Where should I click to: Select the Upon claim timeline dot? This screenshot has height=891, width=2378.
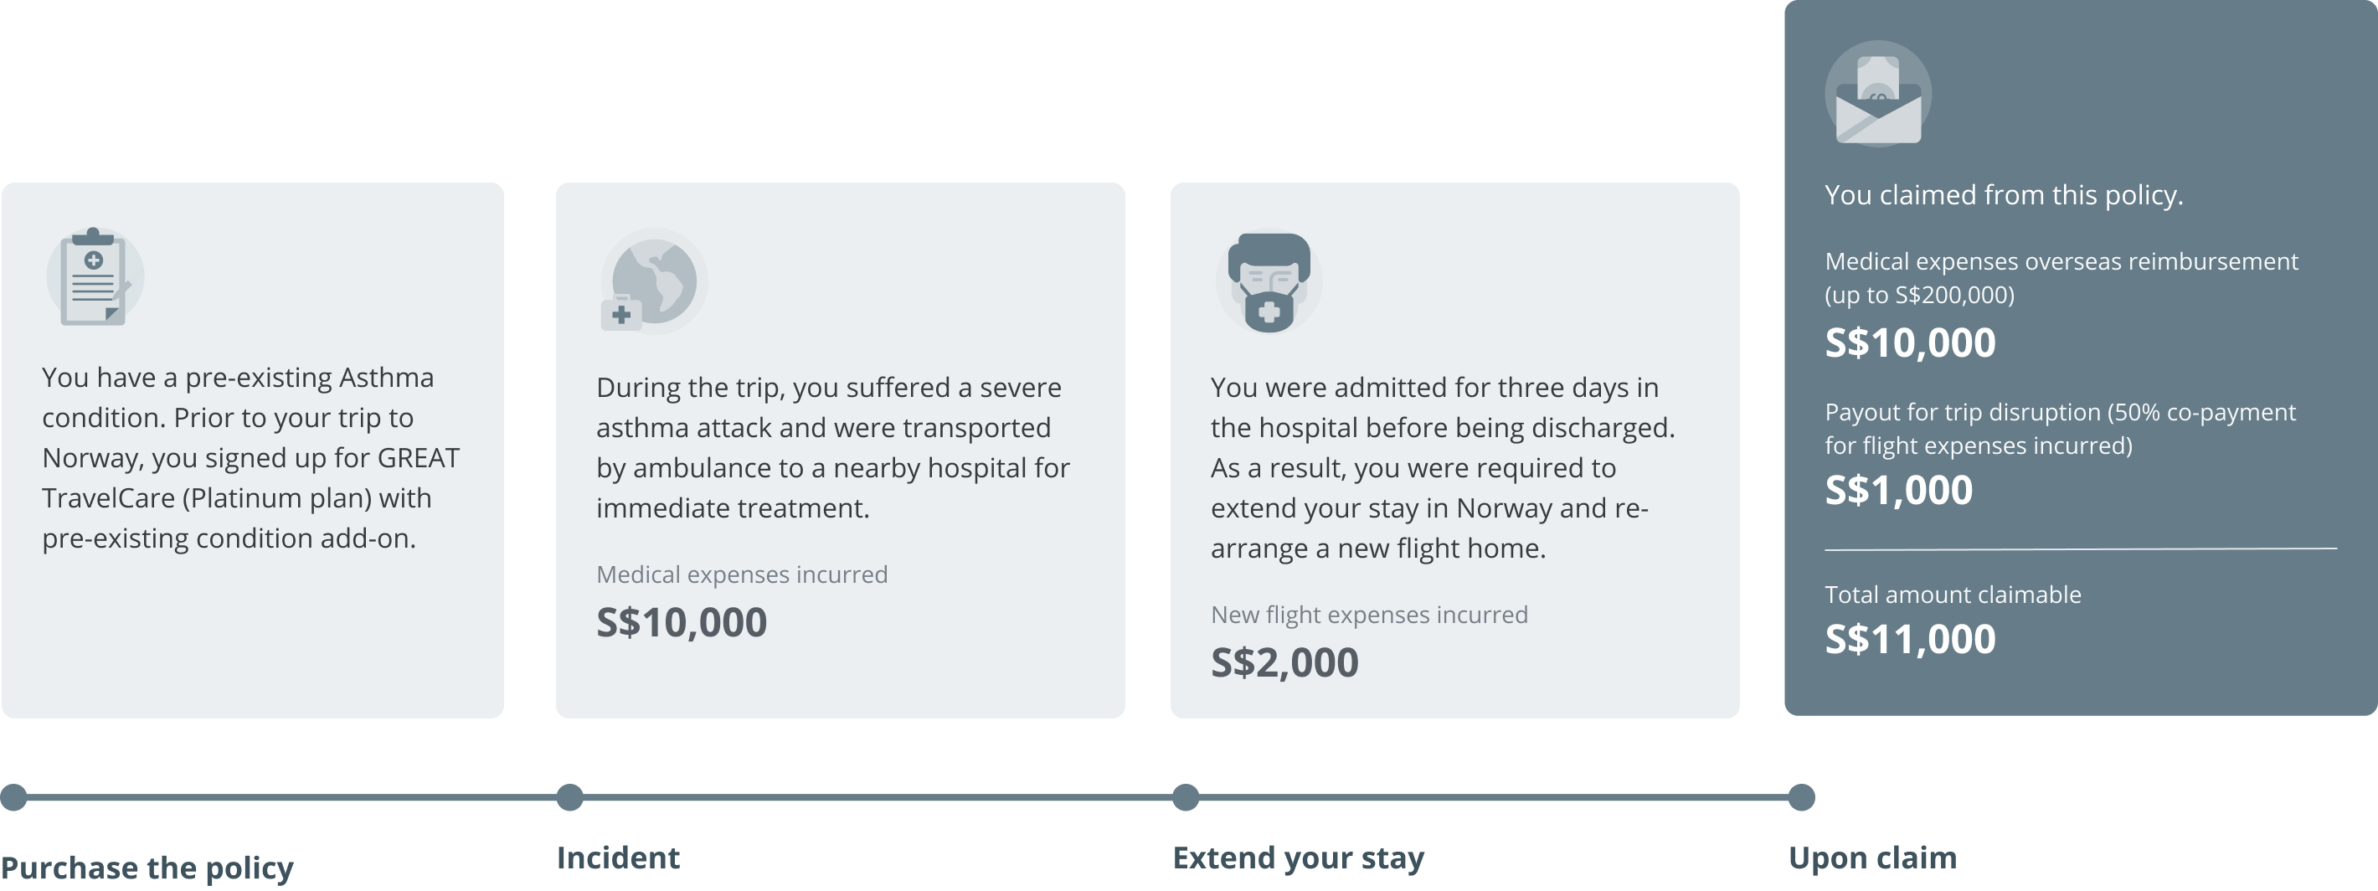pos(1801,797)
